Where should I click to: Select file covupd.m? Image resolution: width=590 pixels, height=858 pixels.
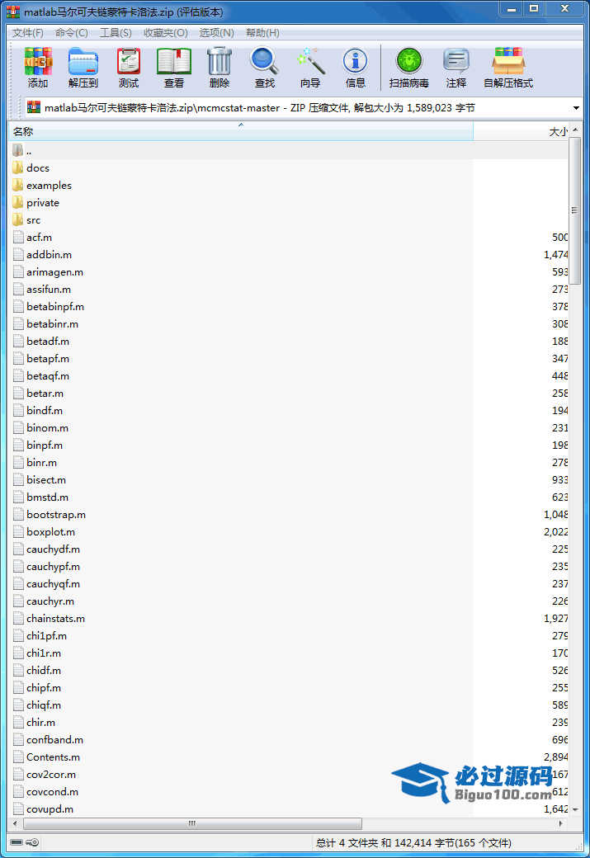click(x=43, y=808)
